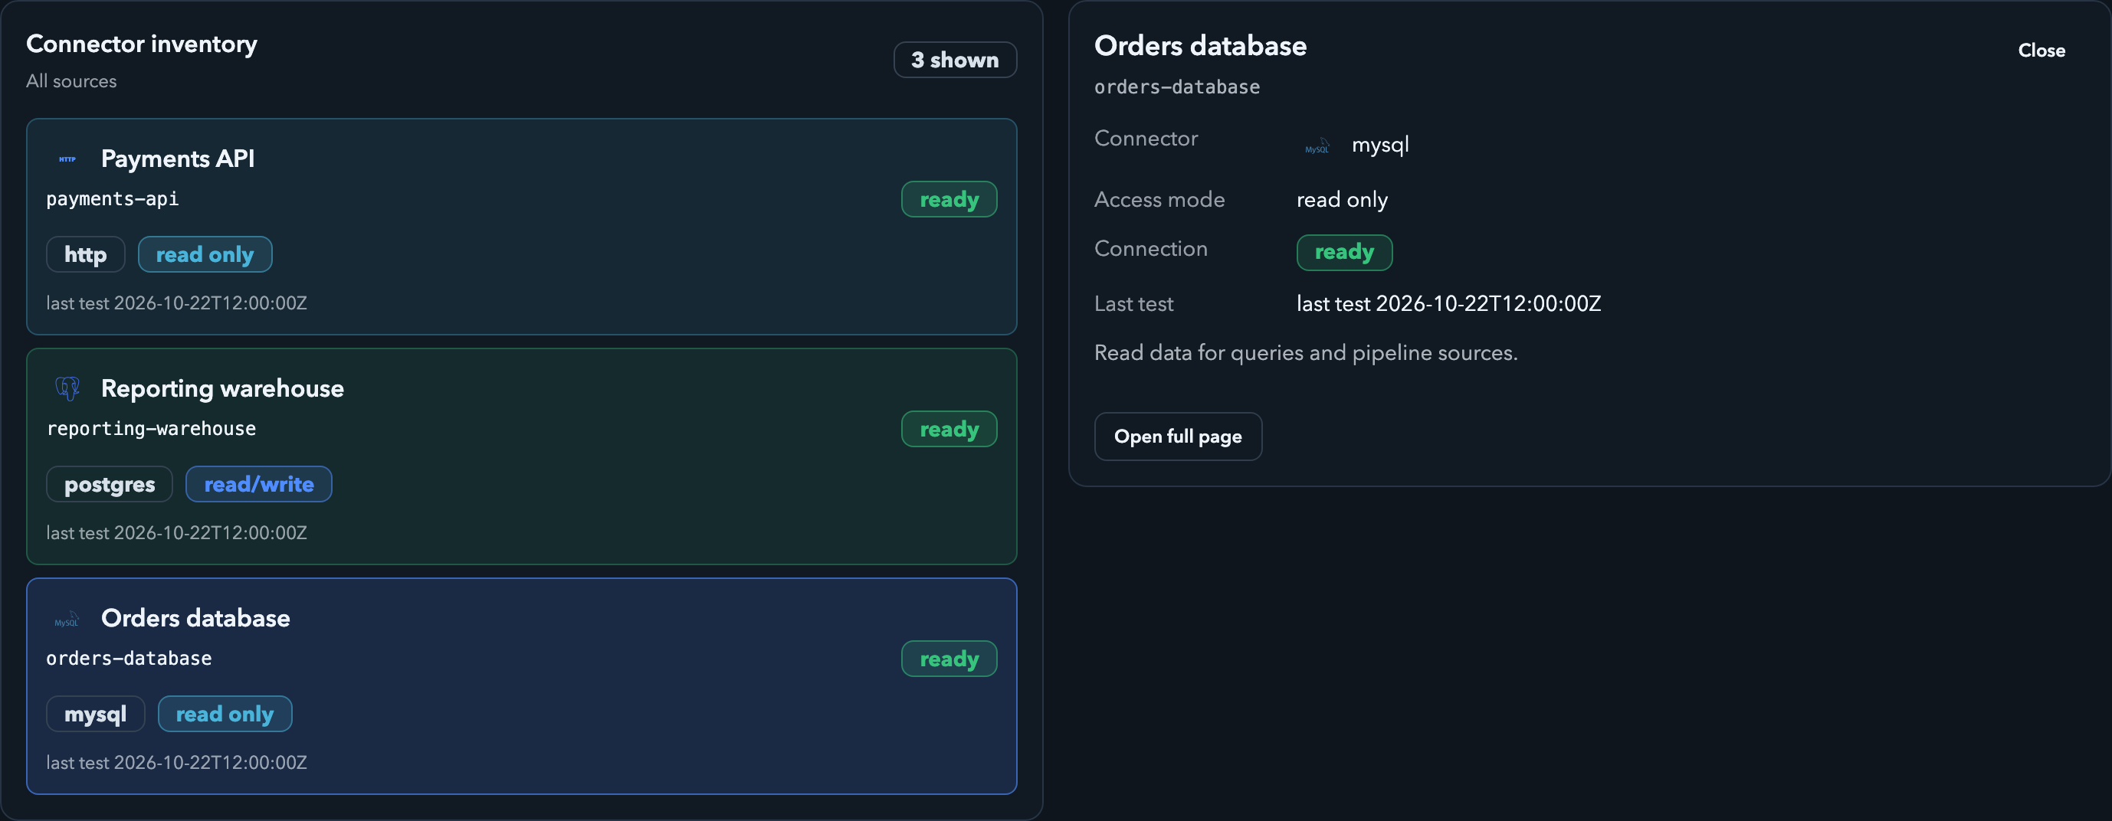Image resolution: width=2112 pixels, height=821 pixels.
Task: Click the Connector inventory heading
Action: pyautogui.click(x=142, y=44)
